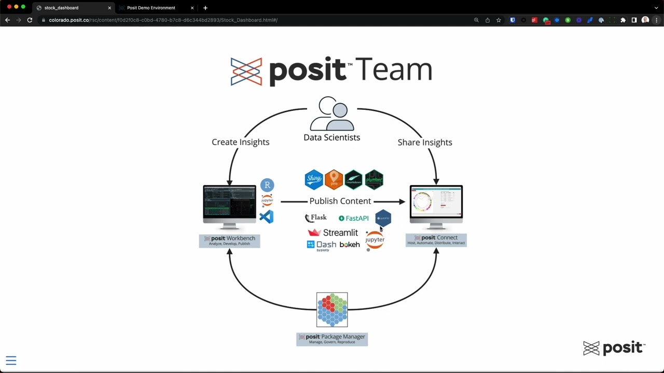Click the VS Code logo
Image resolution: width=664 pixels, height=373 pixels.
(x=267, y=217)
